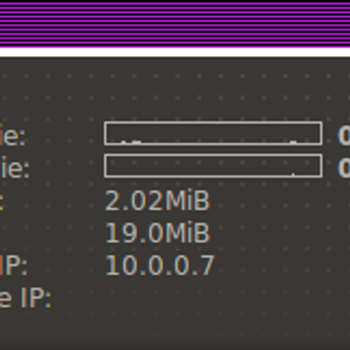The image size is (350, 350).
Task: Click the first 'ie:' label beside upper graph
Action: pos(12,136)
